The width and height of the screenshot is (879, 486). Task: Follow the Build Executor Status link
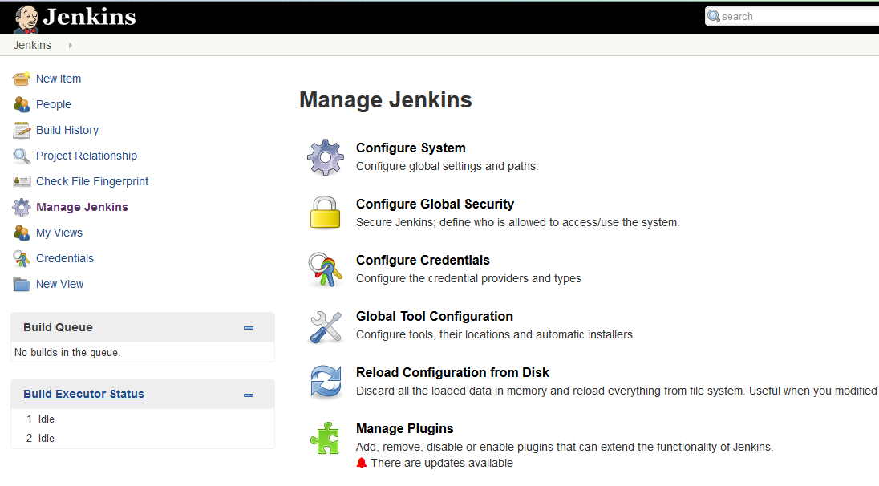click(83, 393)
